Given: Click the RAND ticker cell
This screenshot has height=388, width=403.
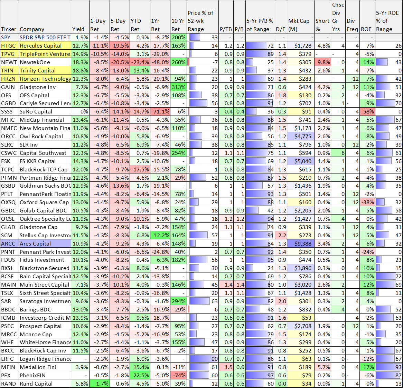Looking at the screenshot, I should pyautogui.click(x=9, y=384).
